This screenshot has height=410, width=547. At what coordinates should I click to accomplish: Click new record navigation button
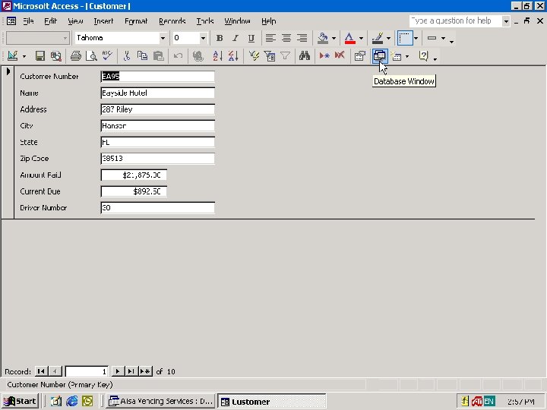coord(145,371)
